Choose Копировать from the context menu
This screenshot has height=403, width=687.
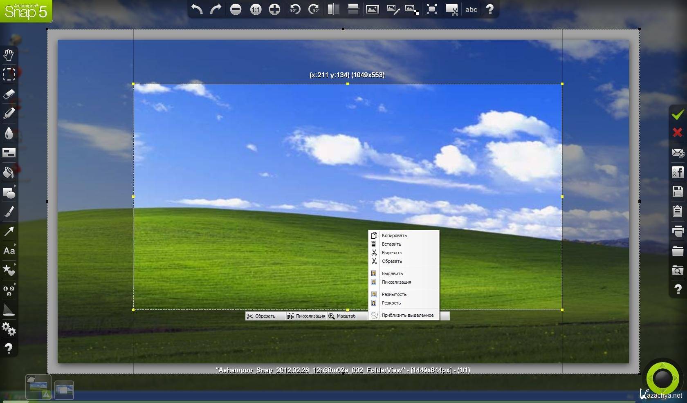[394, 235]
